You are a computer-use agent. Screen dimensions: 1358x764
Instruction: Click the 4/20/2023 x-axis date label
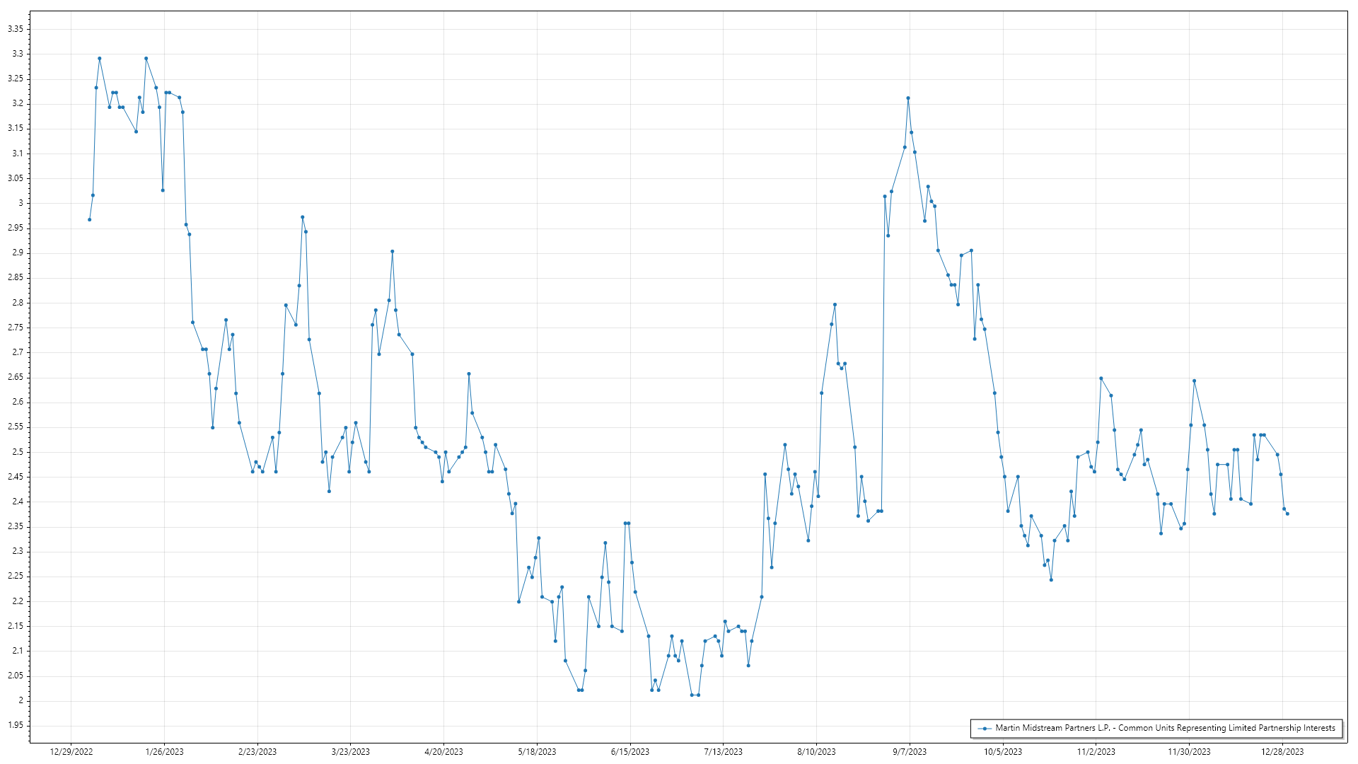443,752
